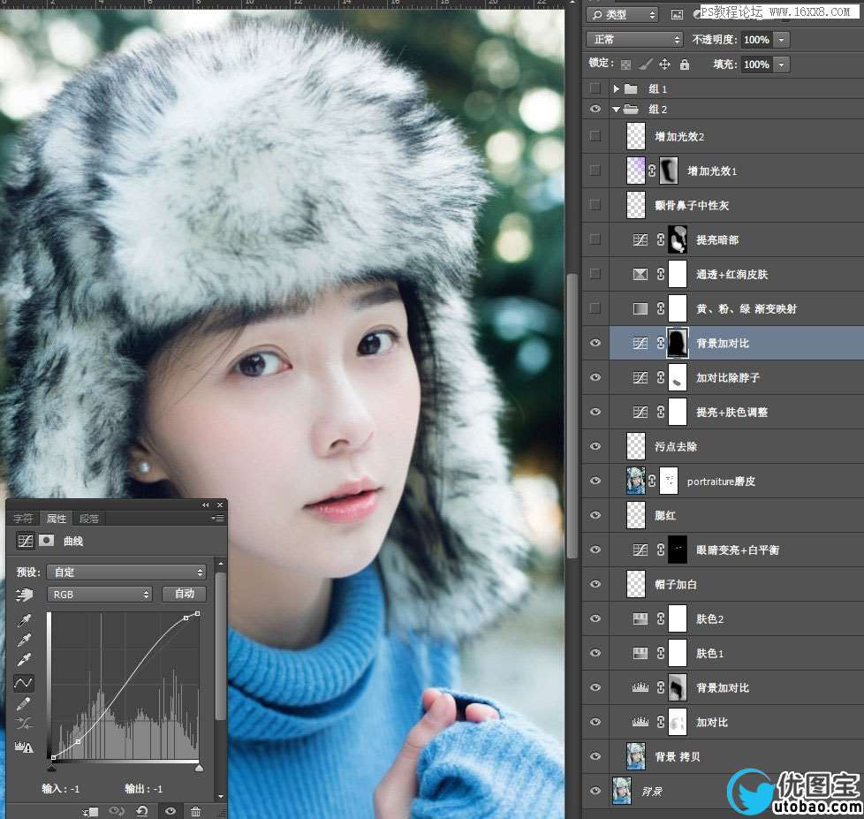
Task: Click the white point slider under the curve
Action: point(199,768)
